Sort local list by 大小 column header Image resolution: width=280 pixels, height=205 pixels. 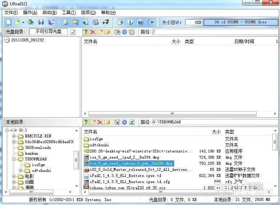pos(216,132)
